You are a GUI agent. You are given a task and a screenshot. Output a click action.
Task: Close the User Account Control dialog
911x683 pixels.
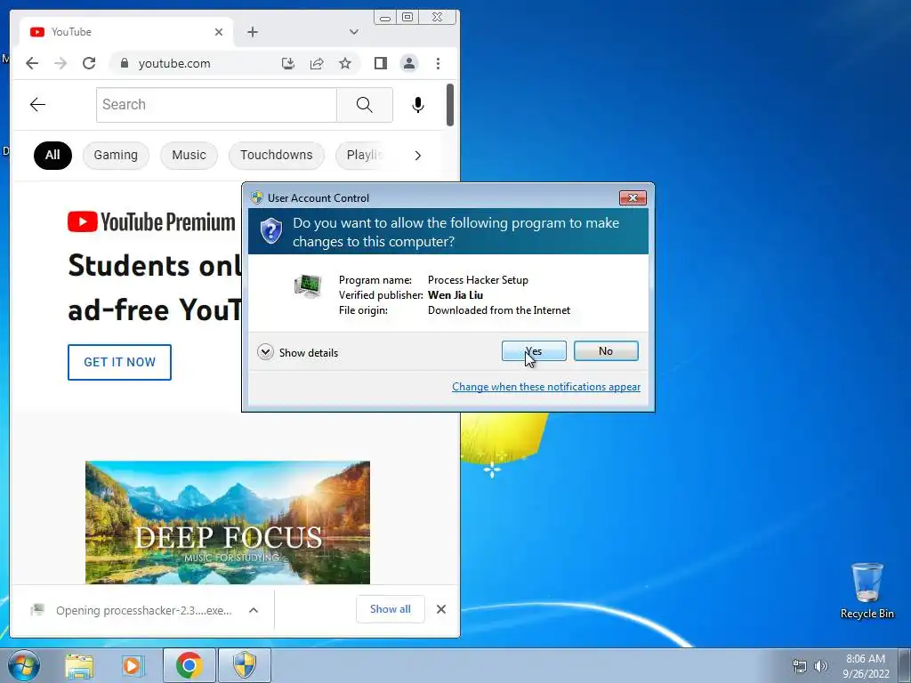pos(633,198)
